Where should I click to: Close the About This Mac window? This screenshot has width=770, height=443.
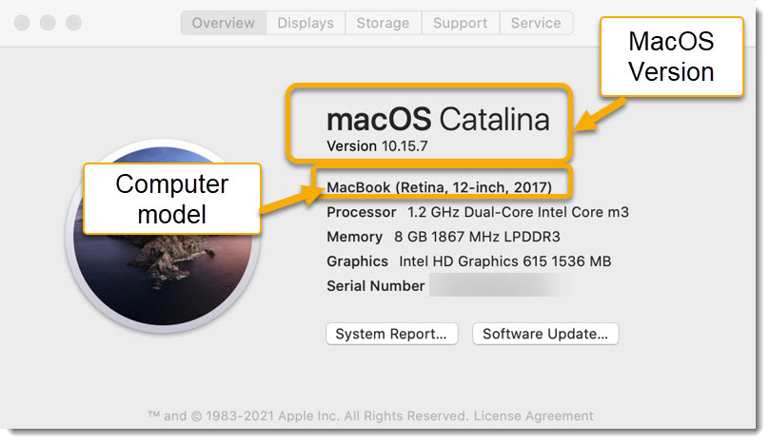point(22,23)
